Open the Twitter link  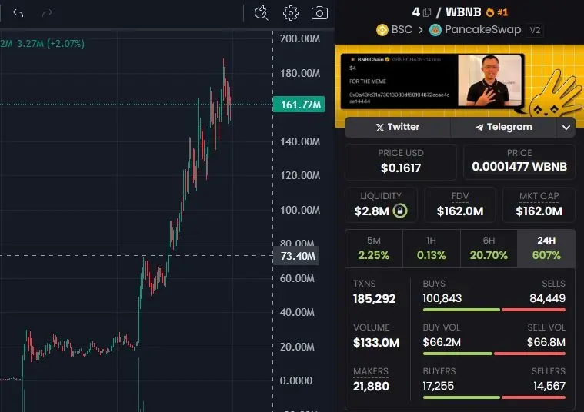click(397, 128)
